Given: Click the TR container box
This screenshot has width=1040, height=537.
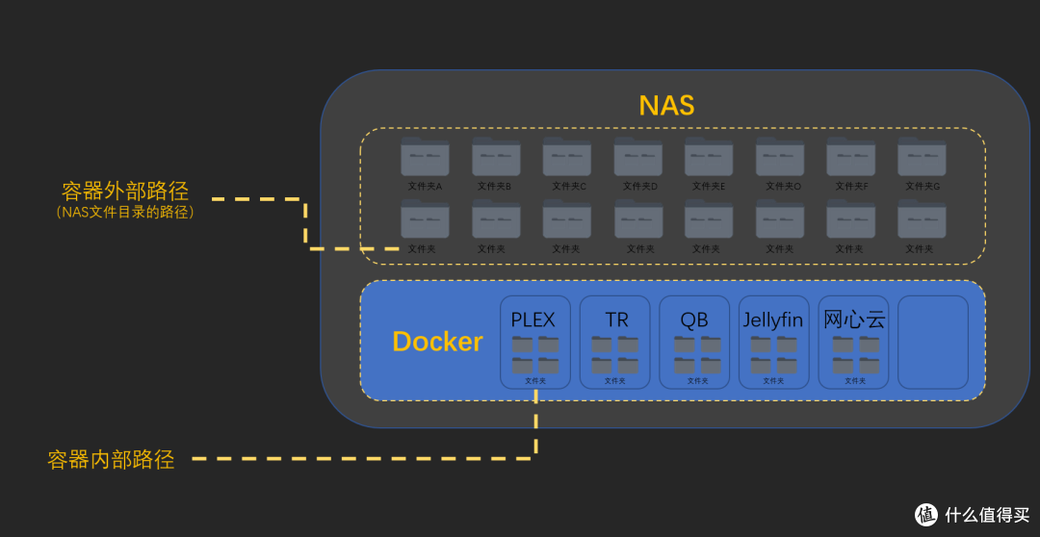Looking at the screenshot, I should coord(615,342).
